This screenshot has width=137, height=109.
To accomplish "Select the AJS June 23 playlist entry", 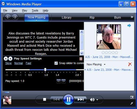I will point(110,70).
